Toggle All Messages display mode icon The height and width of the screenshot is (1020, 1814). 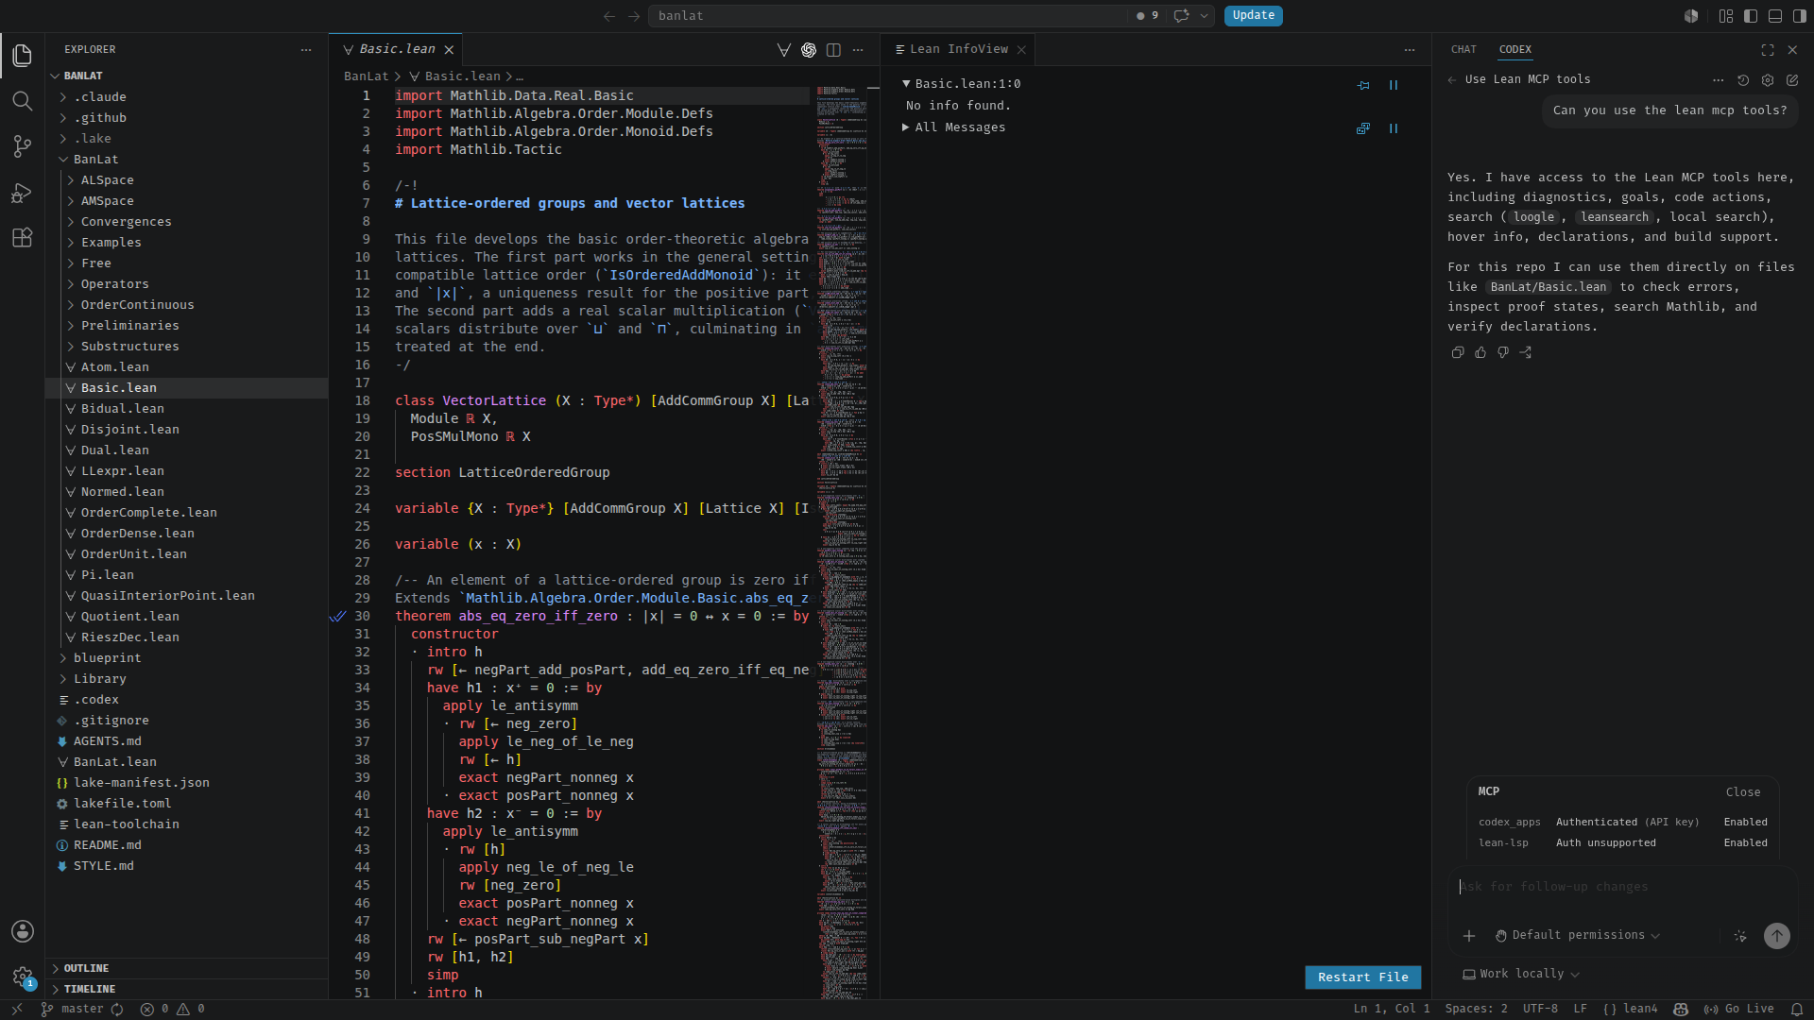pyautogui.click(x=1363, y=128)
